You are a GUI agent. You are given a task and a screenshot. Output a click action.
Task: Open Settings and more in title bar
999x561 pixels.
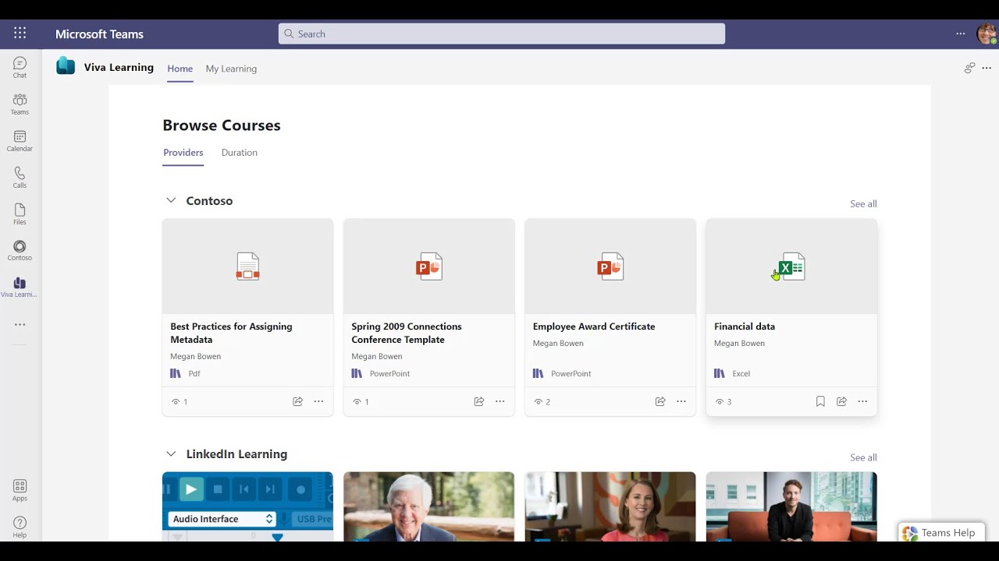click(961, 34)
